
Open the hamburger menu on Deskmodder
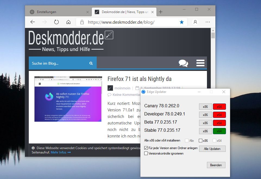(200, 63)
